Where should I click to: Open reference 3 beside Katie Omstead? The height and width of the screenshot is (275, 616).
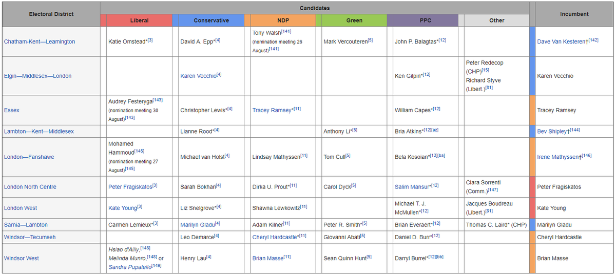click(x=150, y=40)
